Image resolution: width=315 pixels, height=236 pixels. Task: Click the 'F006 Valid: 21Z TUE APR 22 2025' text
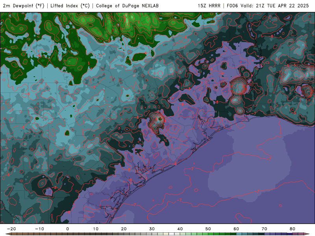(x=268, y=6)
